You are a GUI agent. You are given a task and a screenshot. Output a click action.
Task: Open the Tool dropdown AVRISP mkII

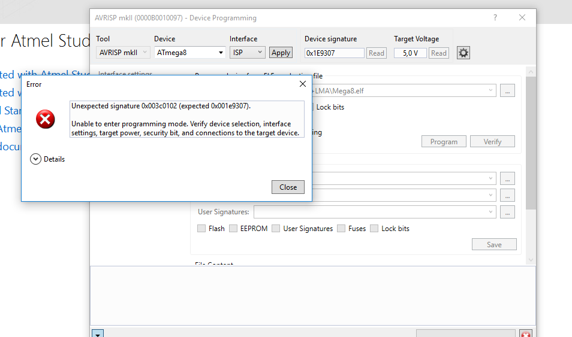124,53
